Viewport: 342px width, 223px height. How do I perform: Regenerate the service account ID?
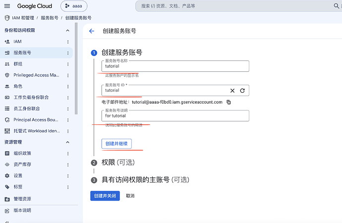point(242,91)
